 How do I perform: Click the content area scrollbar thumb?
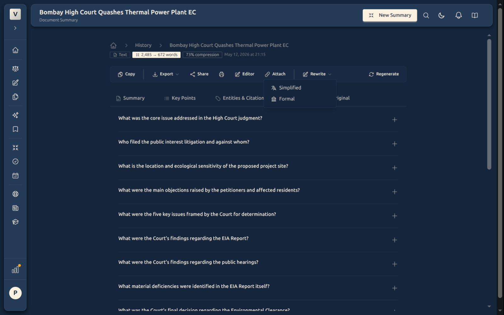(489, 104)
